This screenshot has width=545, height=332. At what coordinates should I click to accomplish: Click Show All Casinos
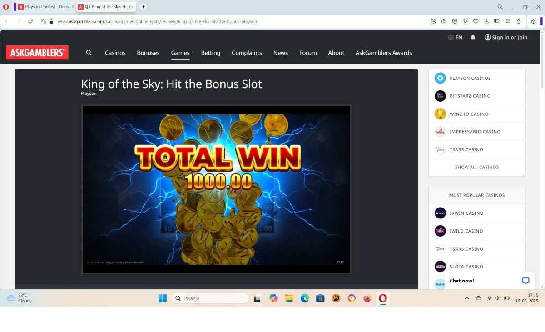tap(477, 167)
